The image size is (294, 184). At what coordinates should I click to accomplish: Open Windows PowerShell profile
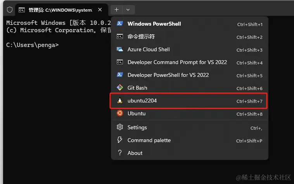point(189,24)
